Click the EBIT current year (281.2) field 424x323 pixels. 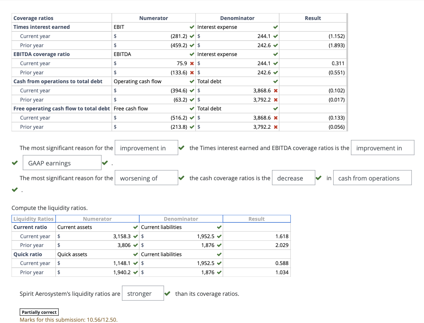tap(153, 36)
